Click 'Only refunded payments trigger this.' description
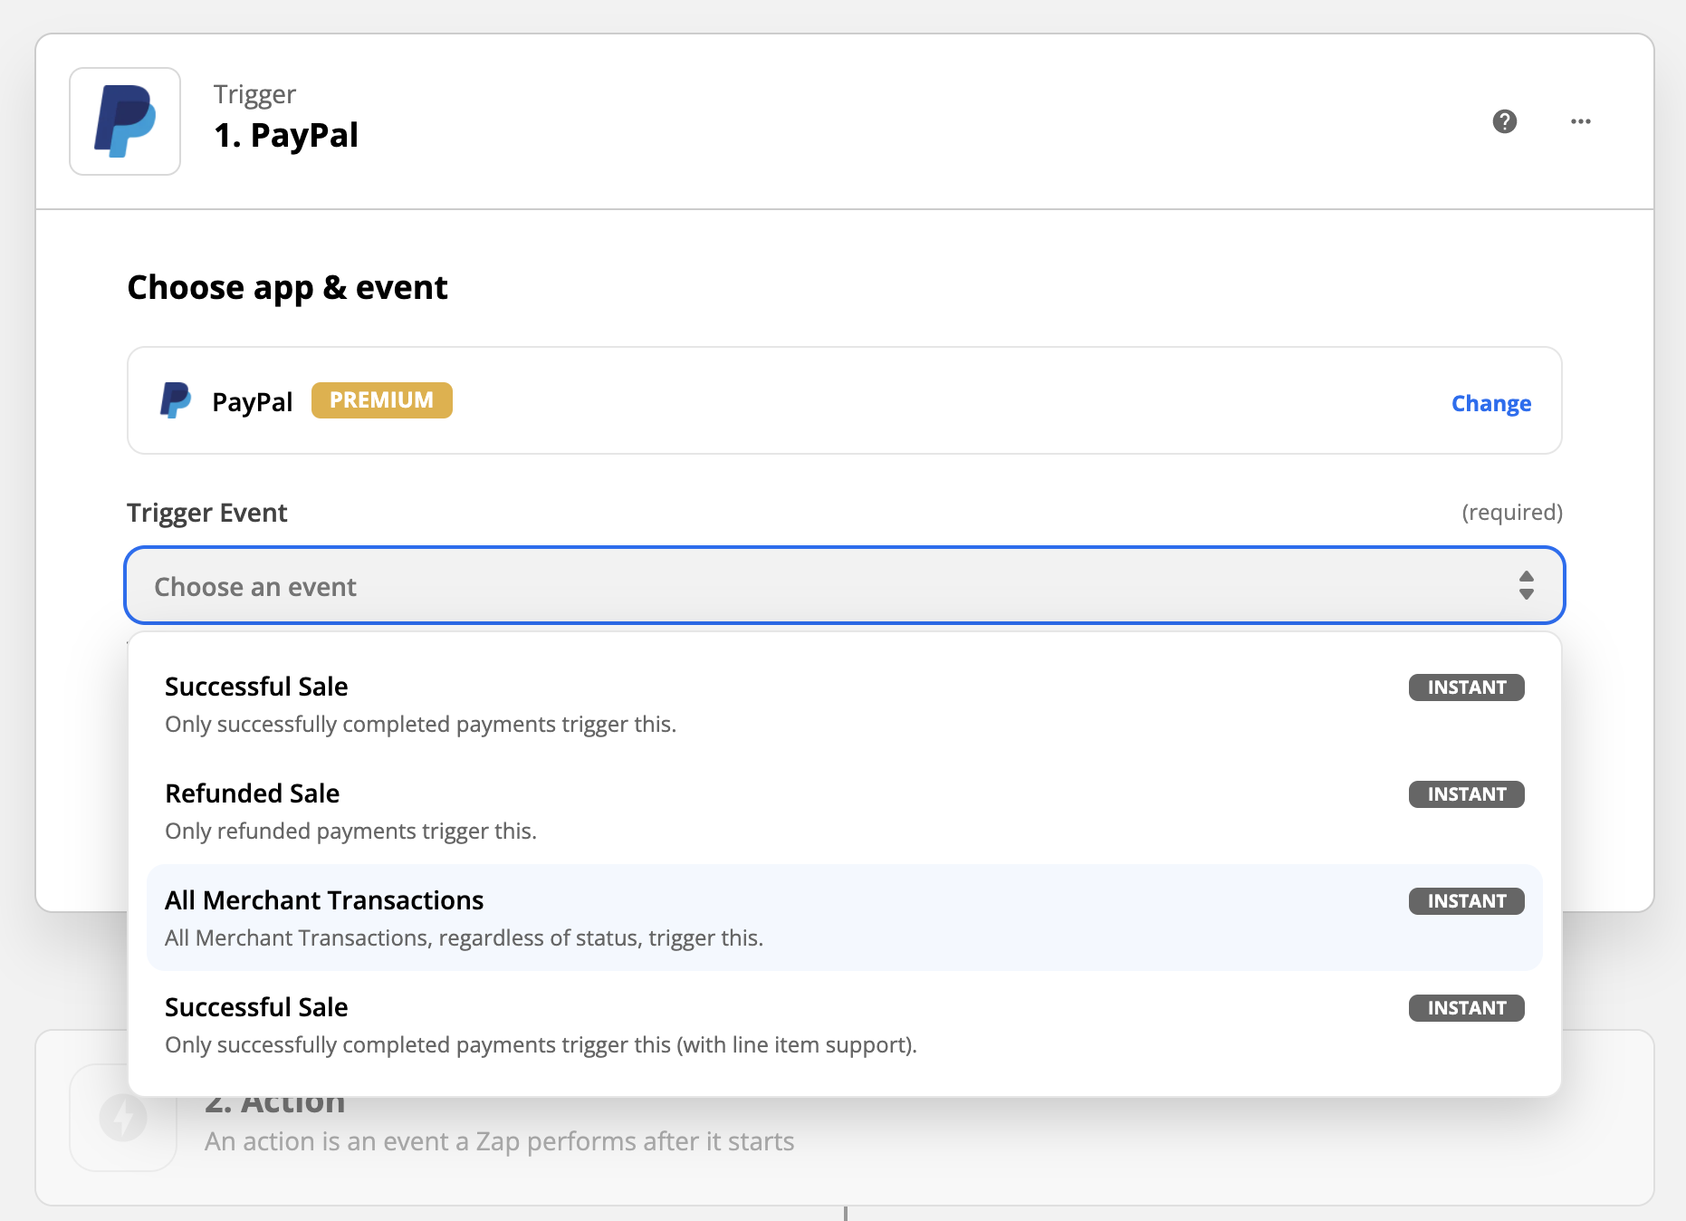This screenshot has width=1686, height=1221. 350,832
